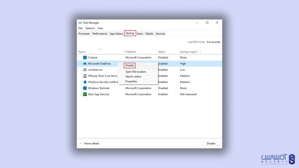Screen dimensions: 299x168
Task: Click the Windows Terminal icon
Action: tap(85, 88)
